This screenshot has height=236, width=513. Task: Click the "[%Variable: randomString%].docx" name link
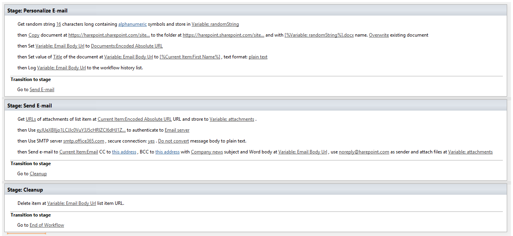coord(319,35)
